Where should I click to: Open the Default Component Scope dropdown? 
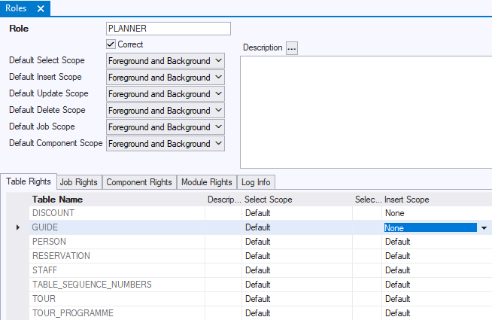pyautogui.click(x=218, y=144)
